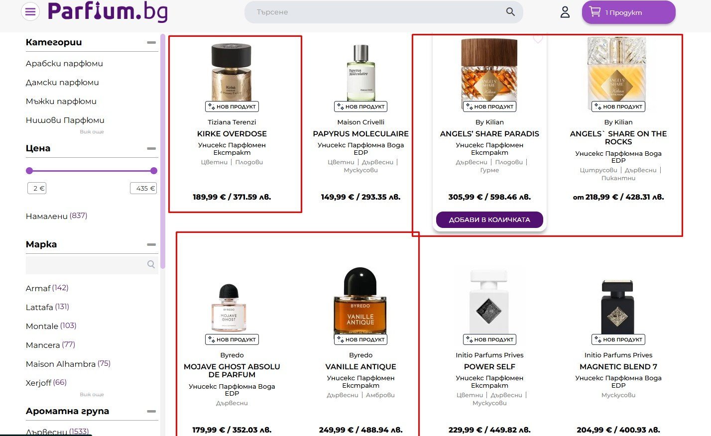This screenshot has height=436, width=711.
Task: Add Angels' Share Paradis to wishlist heart
Action: [x=538, y=38]
